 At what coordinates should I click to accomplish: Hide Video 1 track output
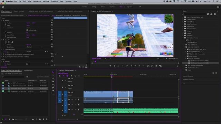coord(72,92)
